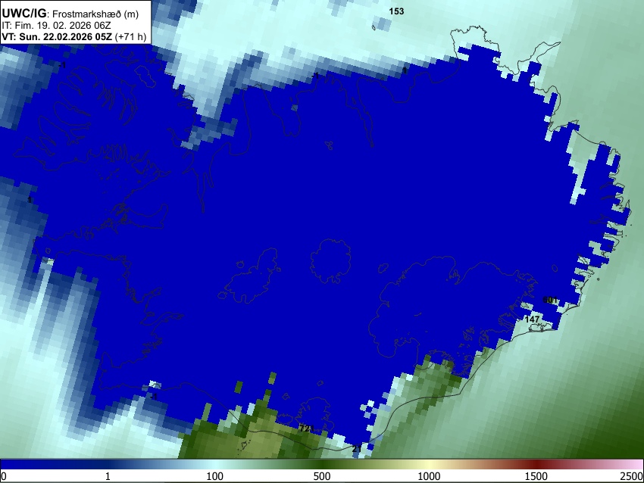Viewport: 644px width, 483px height.
Task: Click the '0' tick label on color scale
Action: [4, 476]
